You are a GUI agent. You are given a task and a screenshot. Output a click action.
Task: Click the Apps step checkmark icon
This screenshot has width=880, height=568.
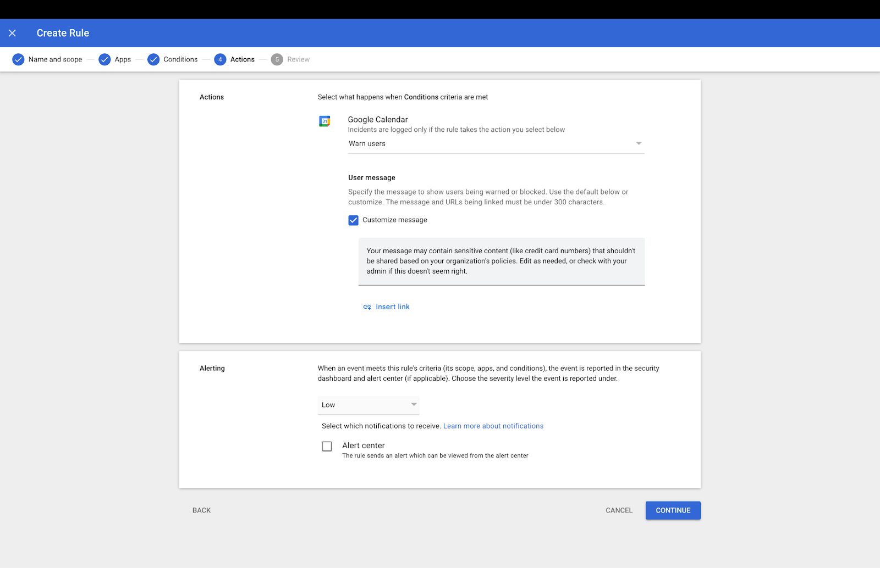[x=105, y=59]
